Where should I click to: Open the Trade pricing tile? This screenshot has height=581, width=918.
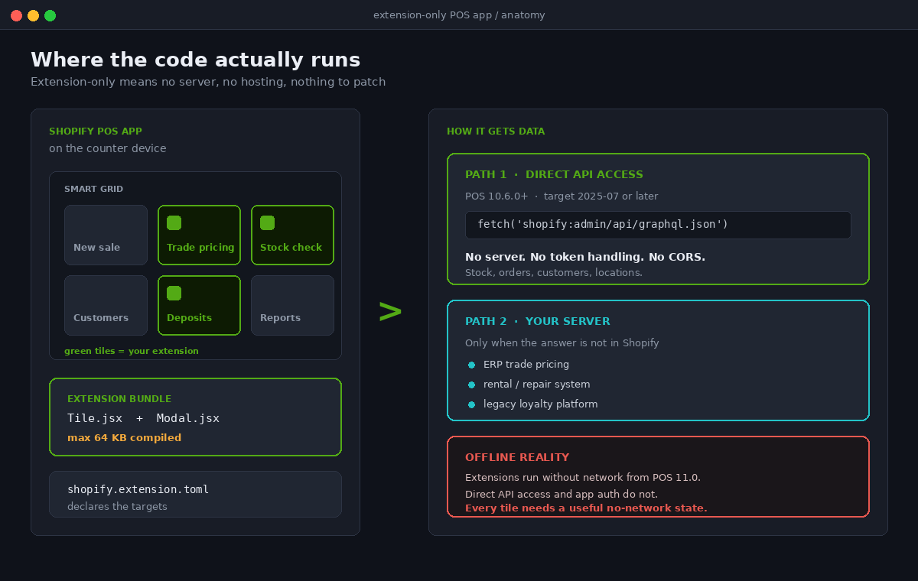199,235
